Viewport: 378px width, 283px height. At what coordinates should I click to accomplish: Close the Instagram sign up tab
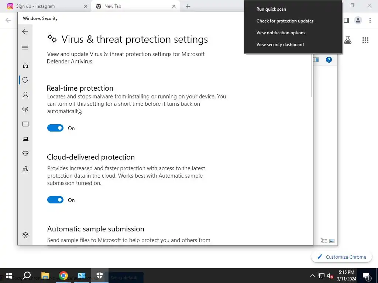coord(86,6)
